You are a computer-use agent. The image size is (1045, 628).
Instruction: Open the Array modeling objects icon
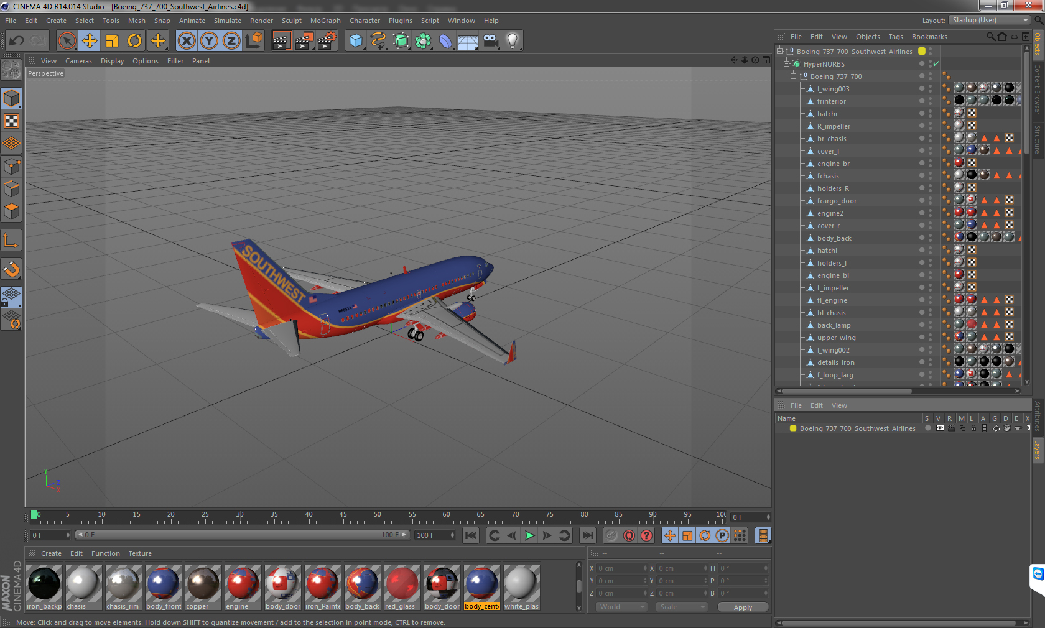(423, 41)
